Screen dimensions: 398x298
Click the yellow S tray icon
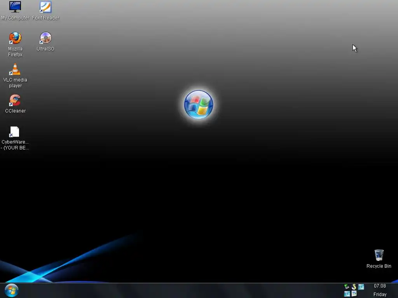click(354, 287)
